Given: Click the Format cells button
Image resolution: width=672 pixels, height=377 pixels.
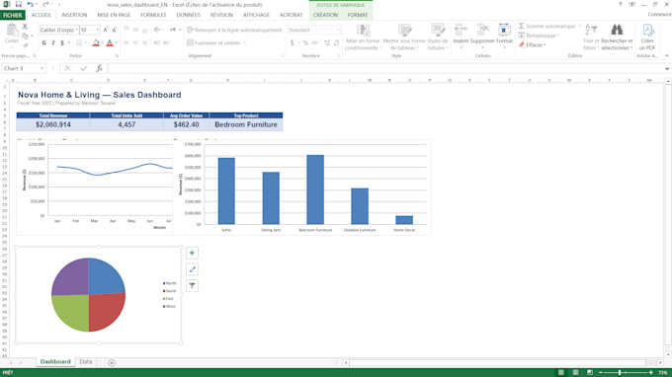Looking at the screenshot, I should 504,36.
